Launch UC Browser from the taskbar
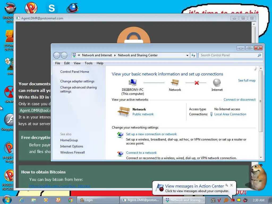The height and width of the screenshot is (204, 272). point(58,200)
